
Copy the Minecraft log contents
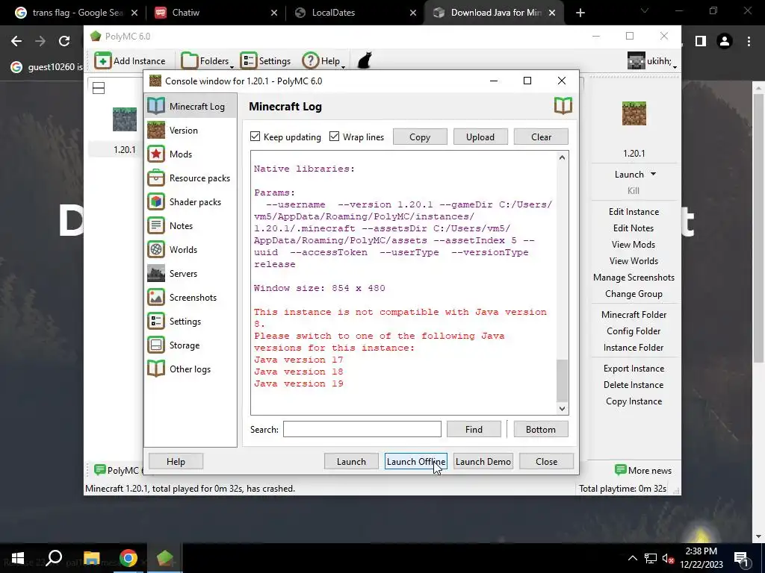tap(420, 137)
